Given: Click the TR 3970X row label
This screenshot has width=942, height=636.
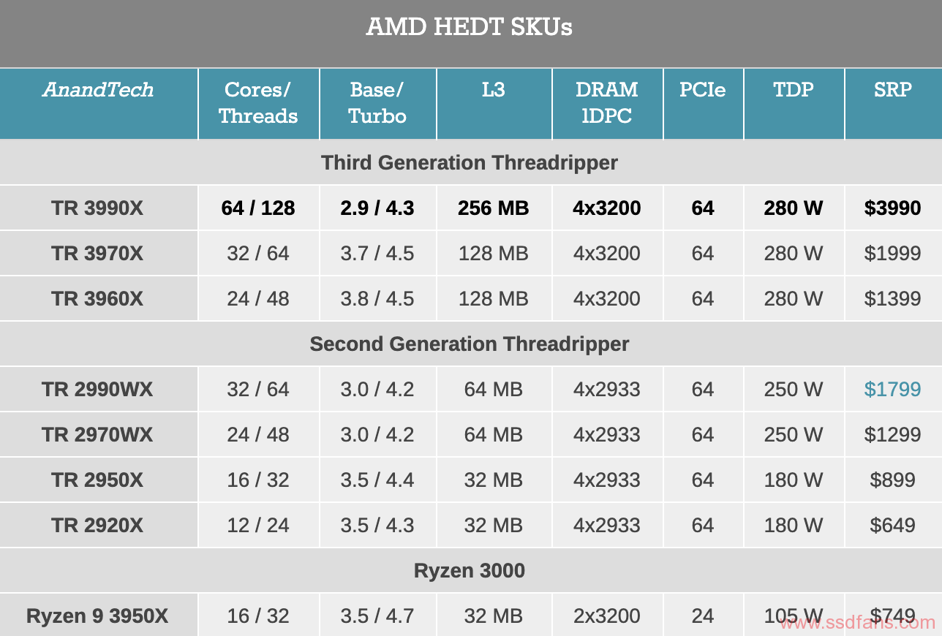Looking at the screenshot, I should pos(98,254).
